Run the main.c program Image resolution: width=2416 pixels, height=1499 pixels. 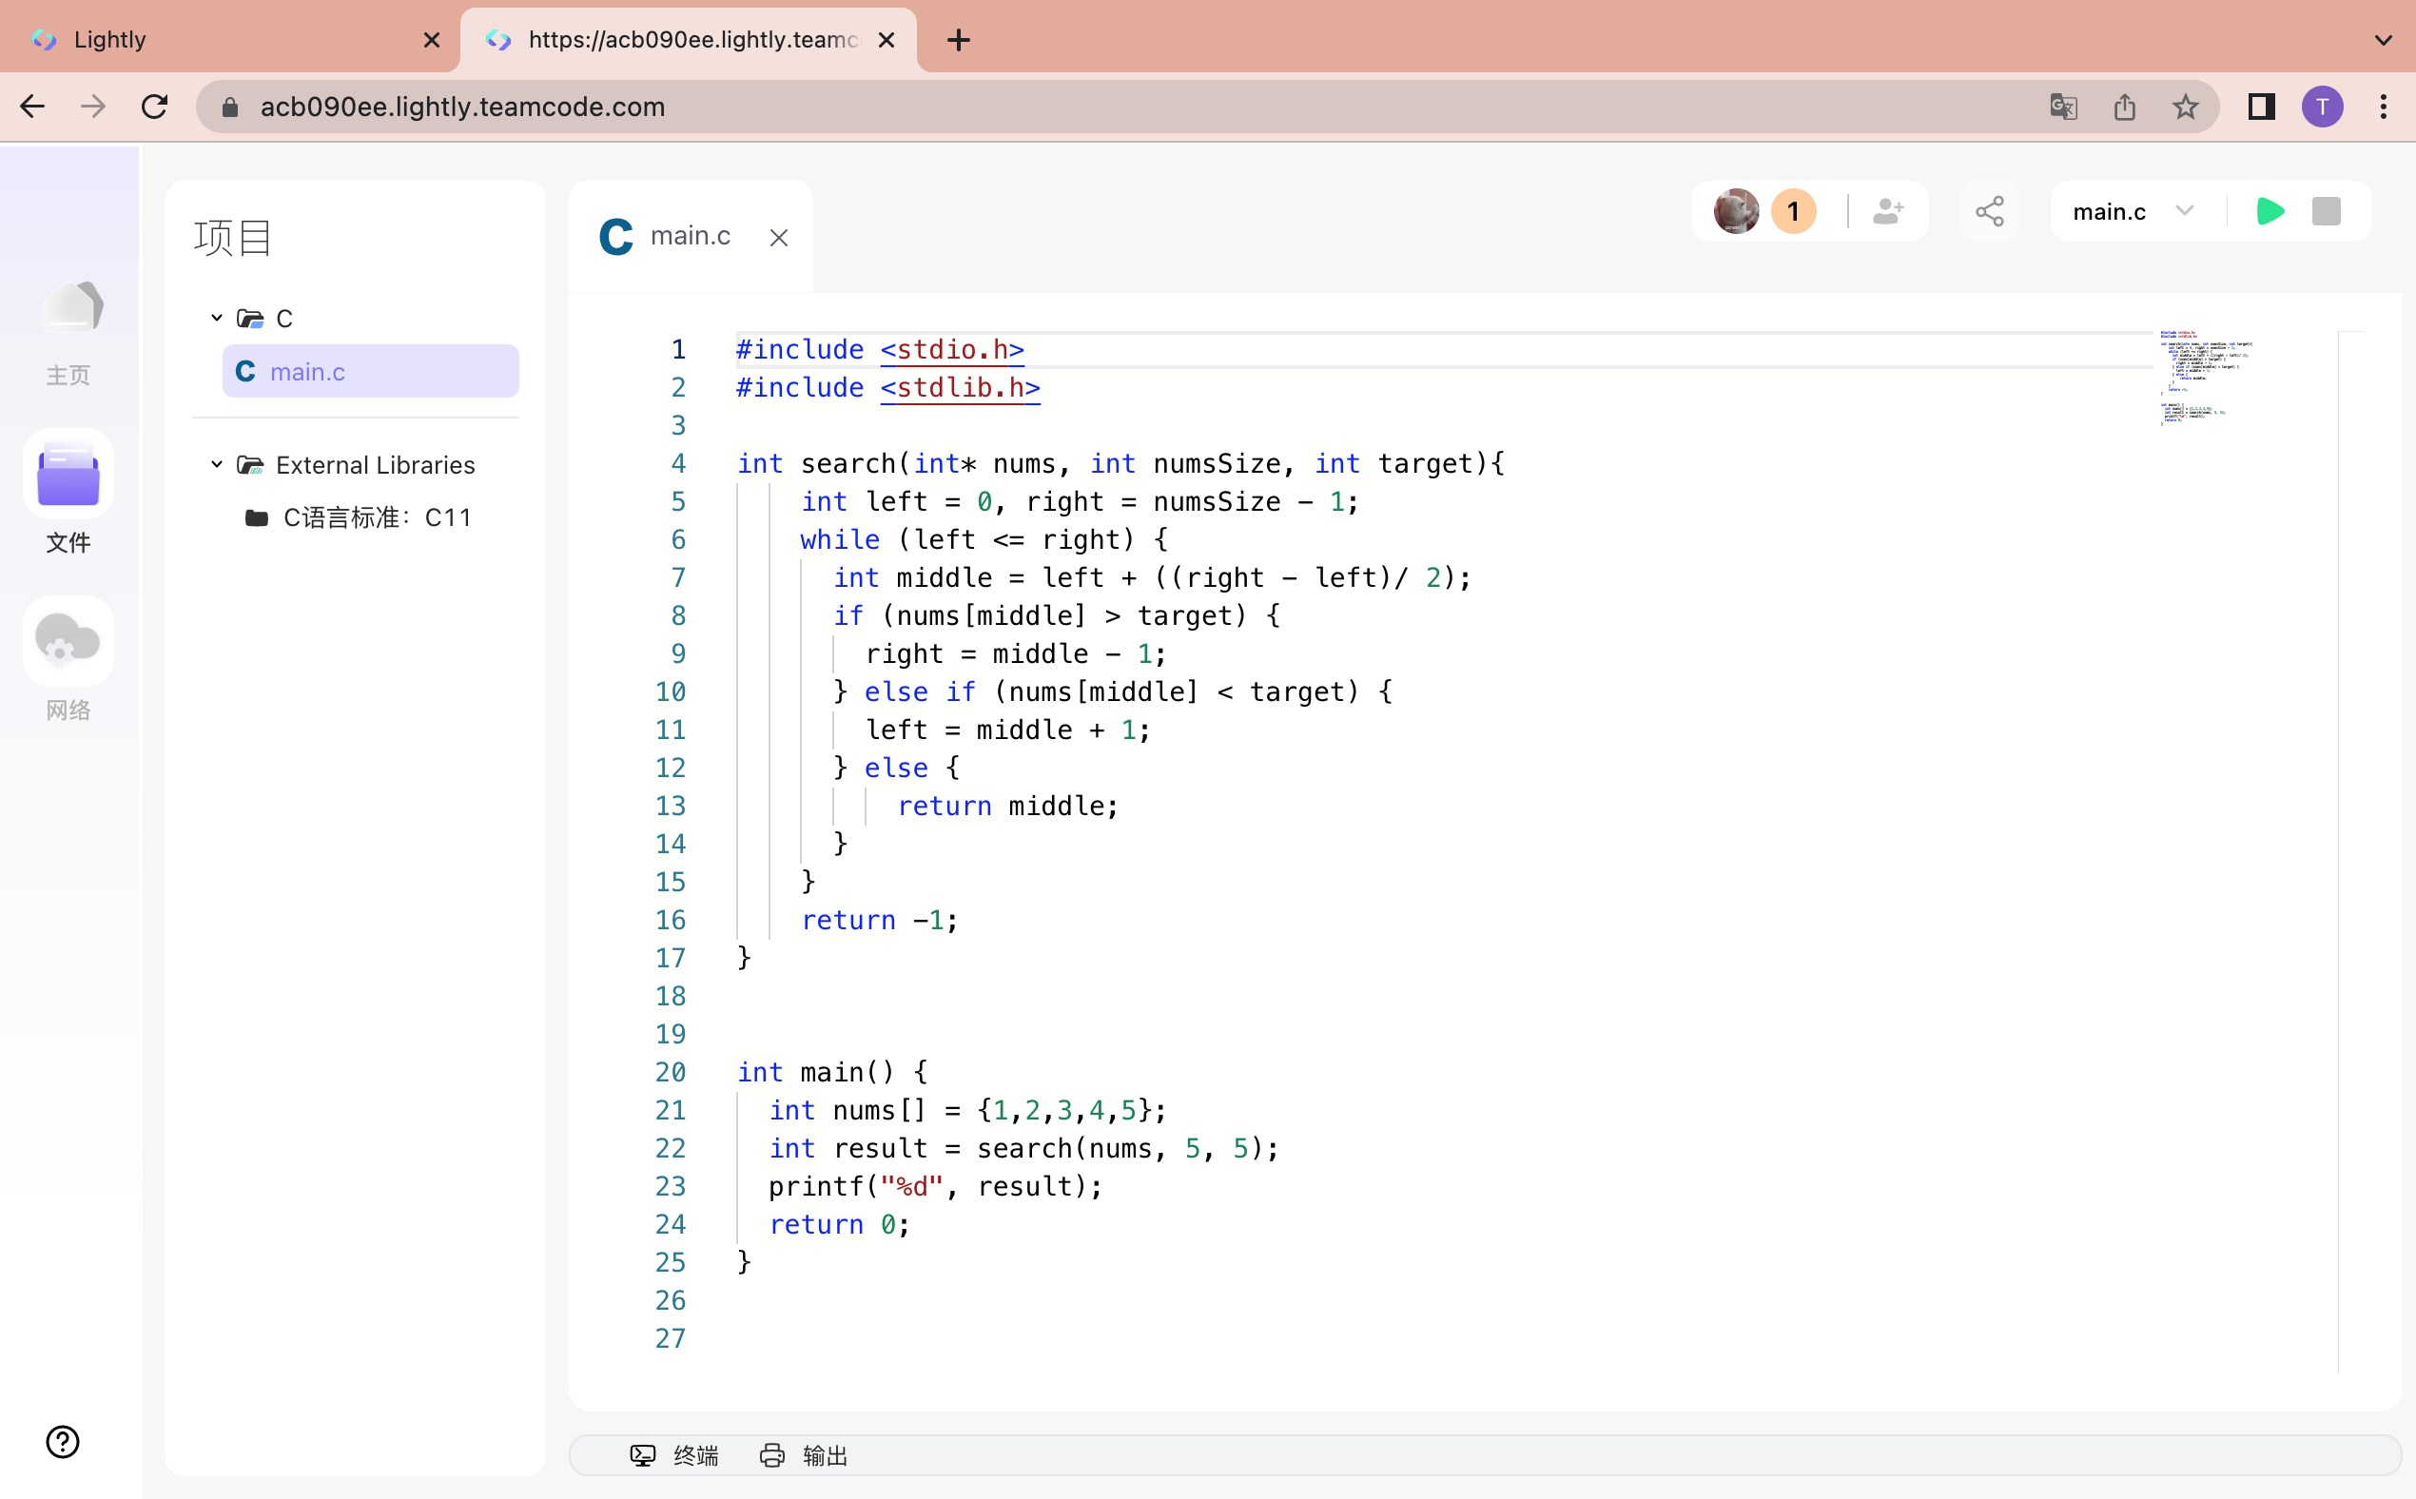pyautogui.click(x=2271, y=211)
